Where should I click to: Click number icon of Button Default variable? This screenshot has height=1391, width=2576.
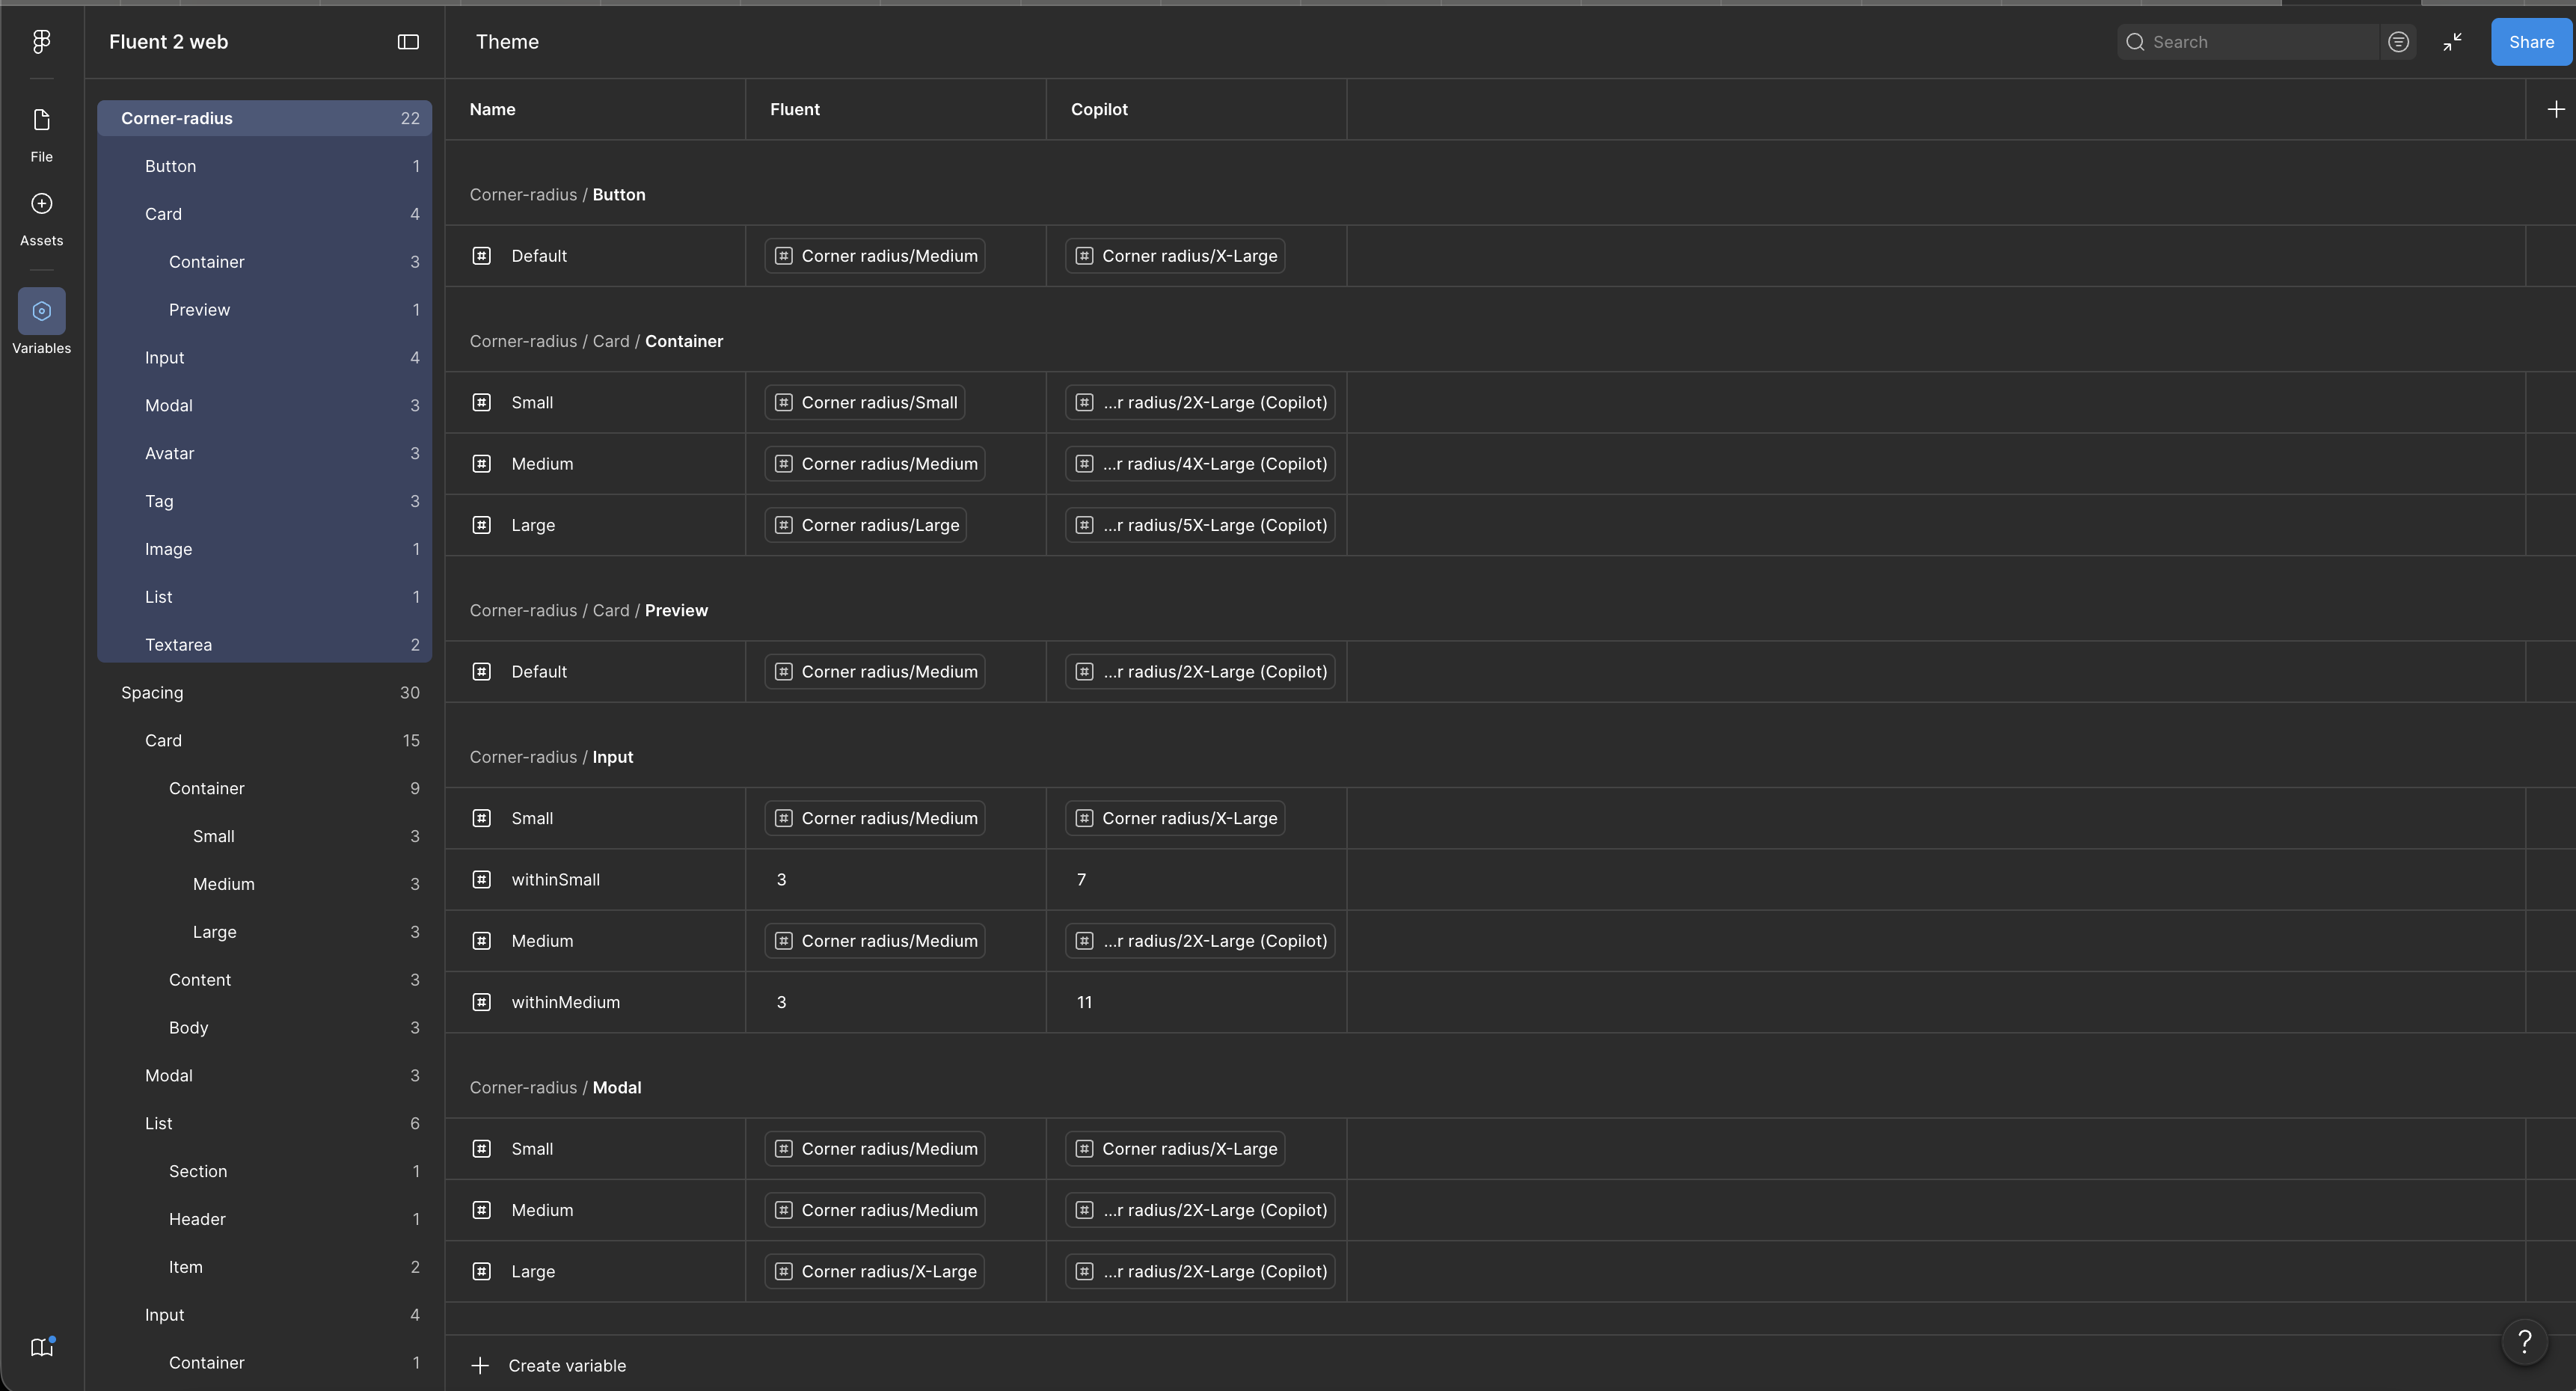[x=481, y=256]
